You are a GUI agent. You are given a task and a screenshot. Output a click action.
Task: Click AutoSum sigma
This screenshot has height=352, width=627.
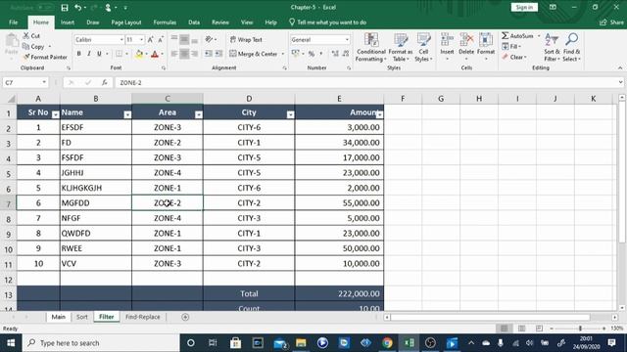517,35
